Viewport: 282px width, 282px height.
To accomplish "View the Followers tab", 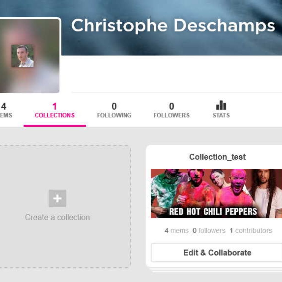I will click(172, 110).
